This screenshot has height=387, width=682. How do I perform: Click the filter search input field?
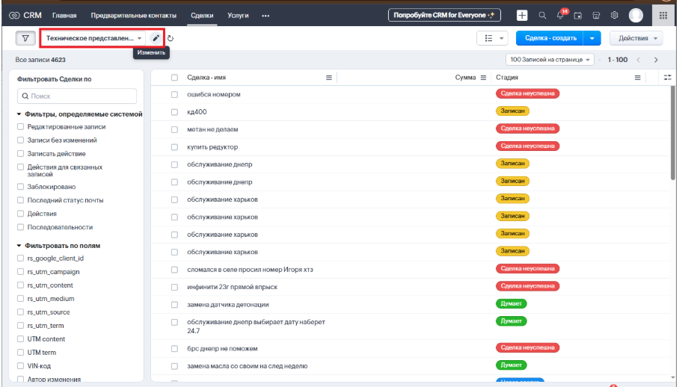(77, 96)
